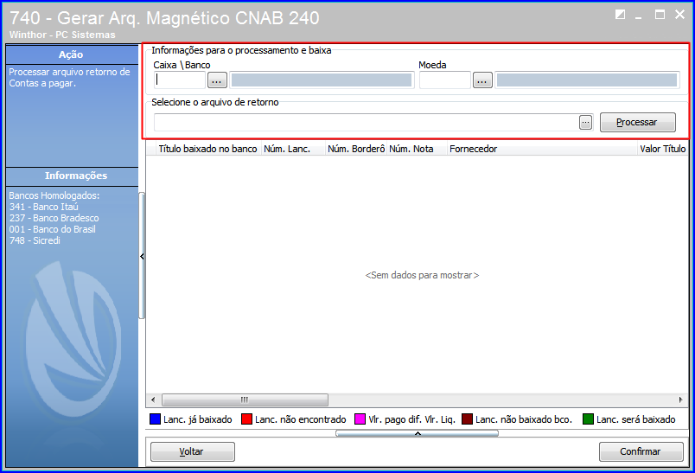
Task: Sort by Valor Título column header
Action: point(663,149)
